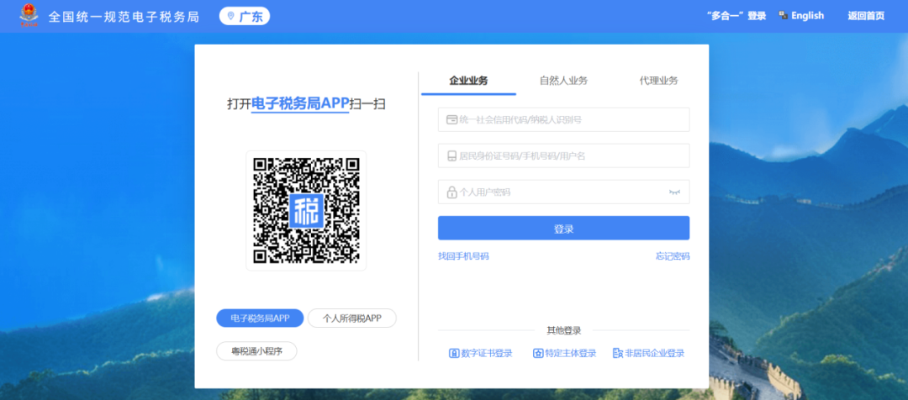The image size is (908, 400).
Task: Select the 电子税务局APP option
Action: 260,318
